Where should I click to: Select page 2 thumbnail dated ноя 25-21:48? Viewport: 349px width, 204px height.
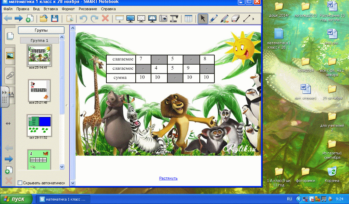click(x=40, y=90)
